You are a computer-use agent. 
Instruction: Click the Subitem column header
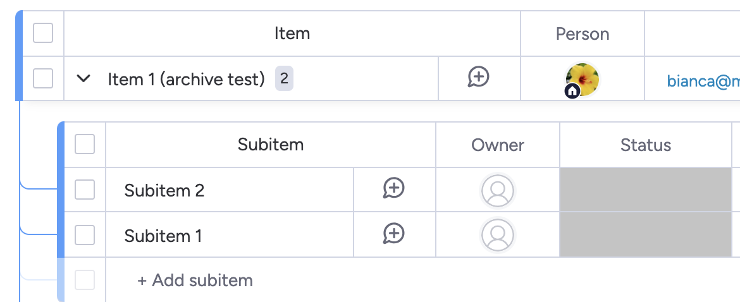tap(271, 144)
